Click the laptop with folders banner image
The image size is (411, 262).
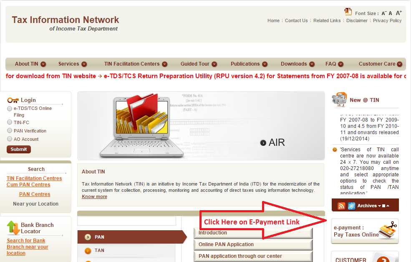pyautogui.click(x=141, y=125)
